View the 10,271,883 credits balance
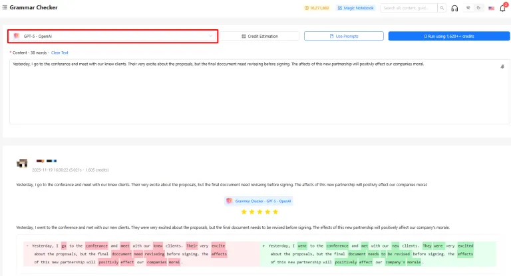Viewport: 511px width, 276px height. pyautogui.click(x=317, y=8)
